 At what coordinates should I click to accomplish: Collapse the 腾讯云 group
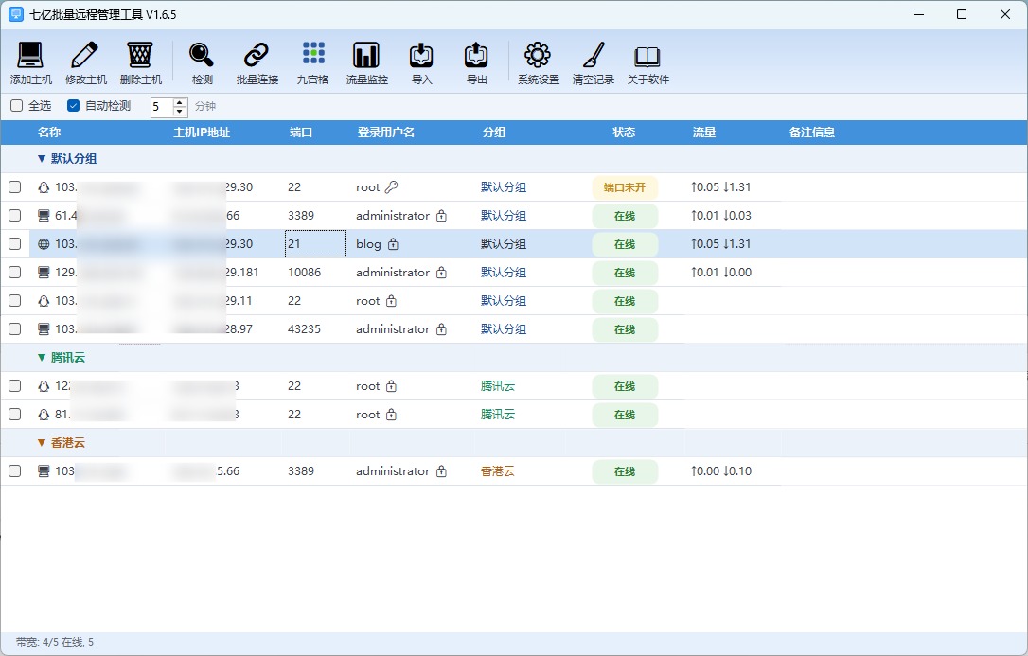[42, 357]
